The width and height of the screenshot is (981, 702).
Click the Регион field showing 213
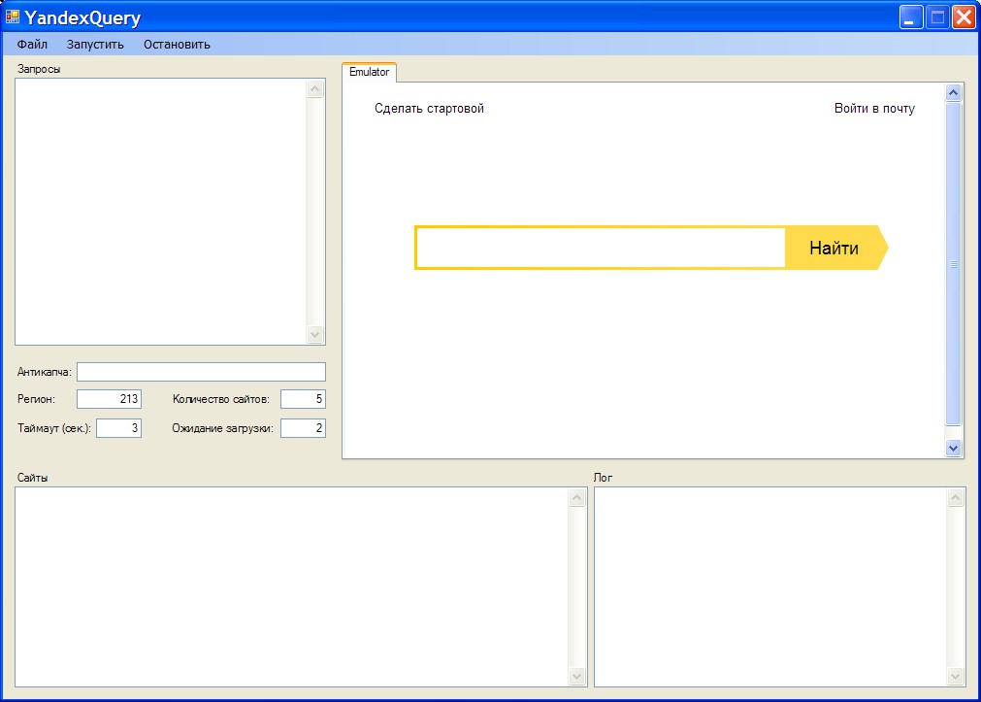coord(109,399)
